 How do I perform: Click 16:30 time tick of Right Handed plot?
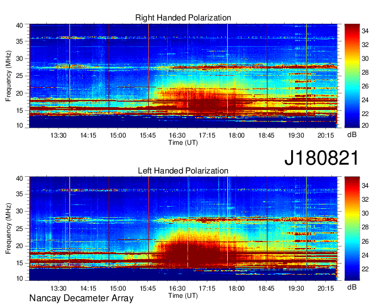177,135
